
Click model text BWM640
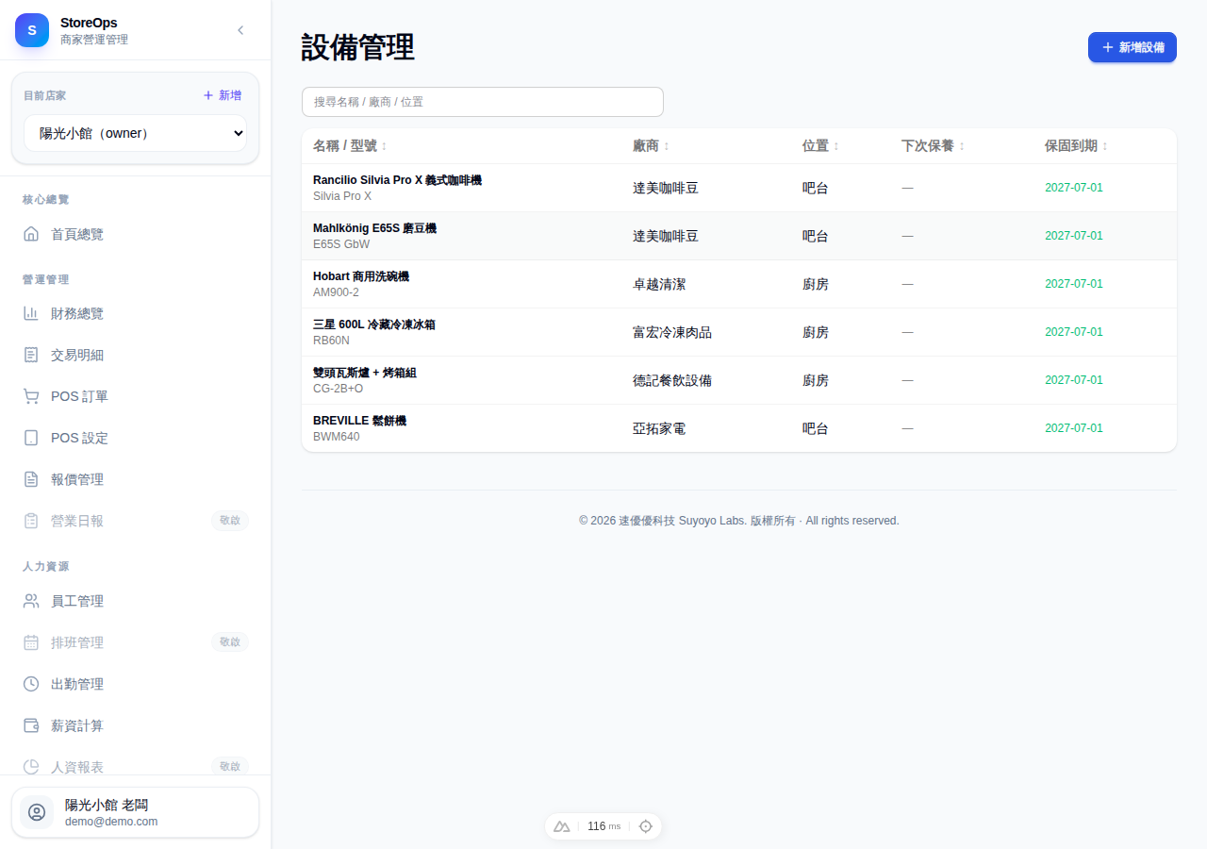click(336, 437)
